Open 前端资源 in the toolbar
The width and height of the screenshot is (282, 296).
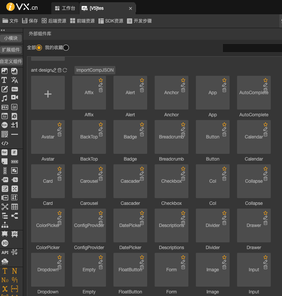[x=82, y=21]
